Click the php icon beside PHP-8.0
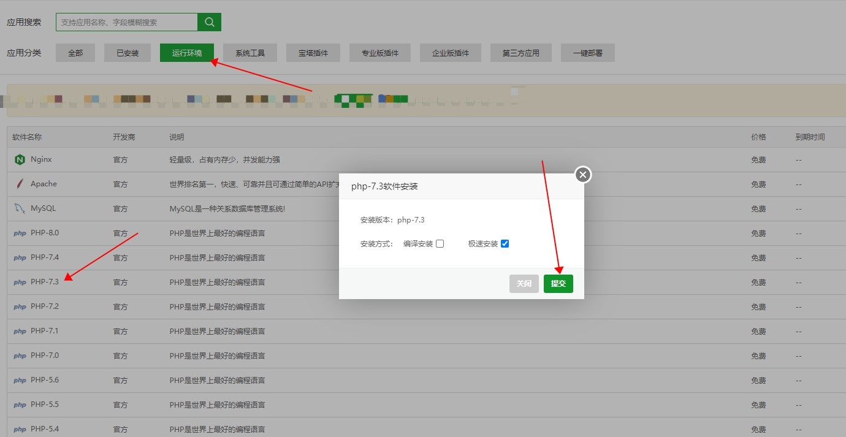This screenshot has width=846, height=437. (20, 234)
